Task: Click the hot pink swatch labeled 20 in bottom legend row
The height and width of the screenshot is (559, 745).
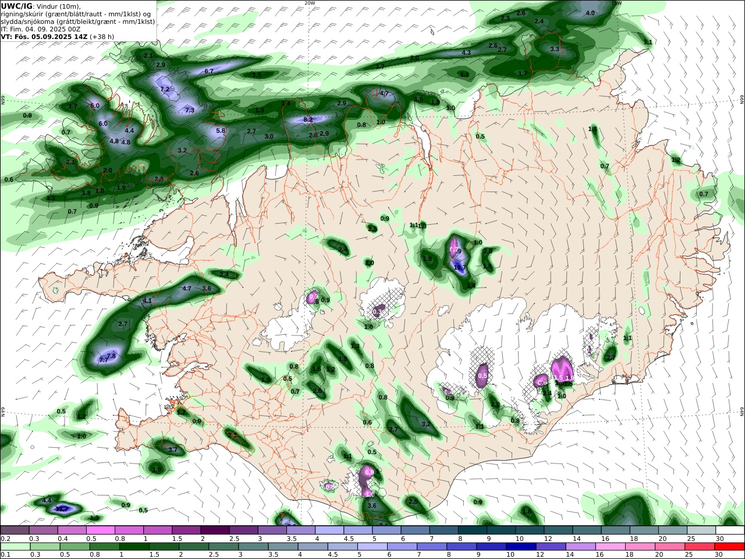Action: coord(669,547)
